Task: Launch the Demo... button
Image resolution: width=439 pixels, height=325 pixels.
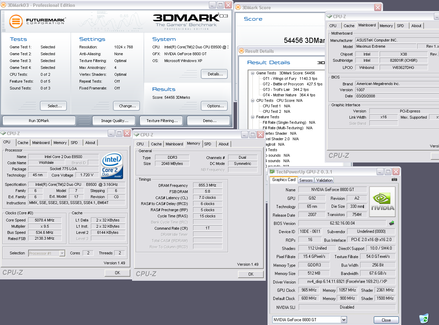Action: pos(209,121)
